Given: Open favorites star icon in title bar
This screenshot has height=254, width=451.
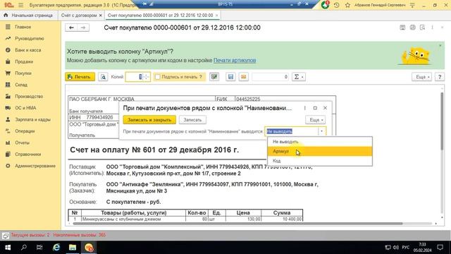Looking at the screenshot, I should click(347, 5).
